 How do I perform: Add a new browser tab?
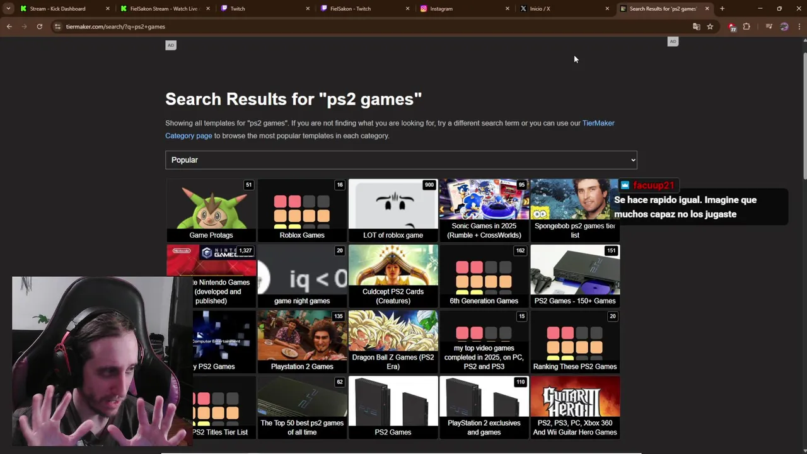pyautogui.click(x=722, y=9)
